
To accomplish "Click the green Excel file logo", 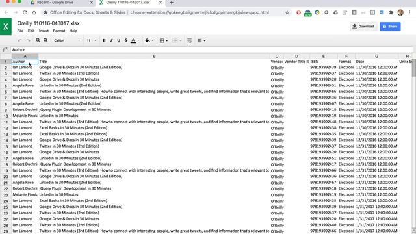I will [6, 27].
